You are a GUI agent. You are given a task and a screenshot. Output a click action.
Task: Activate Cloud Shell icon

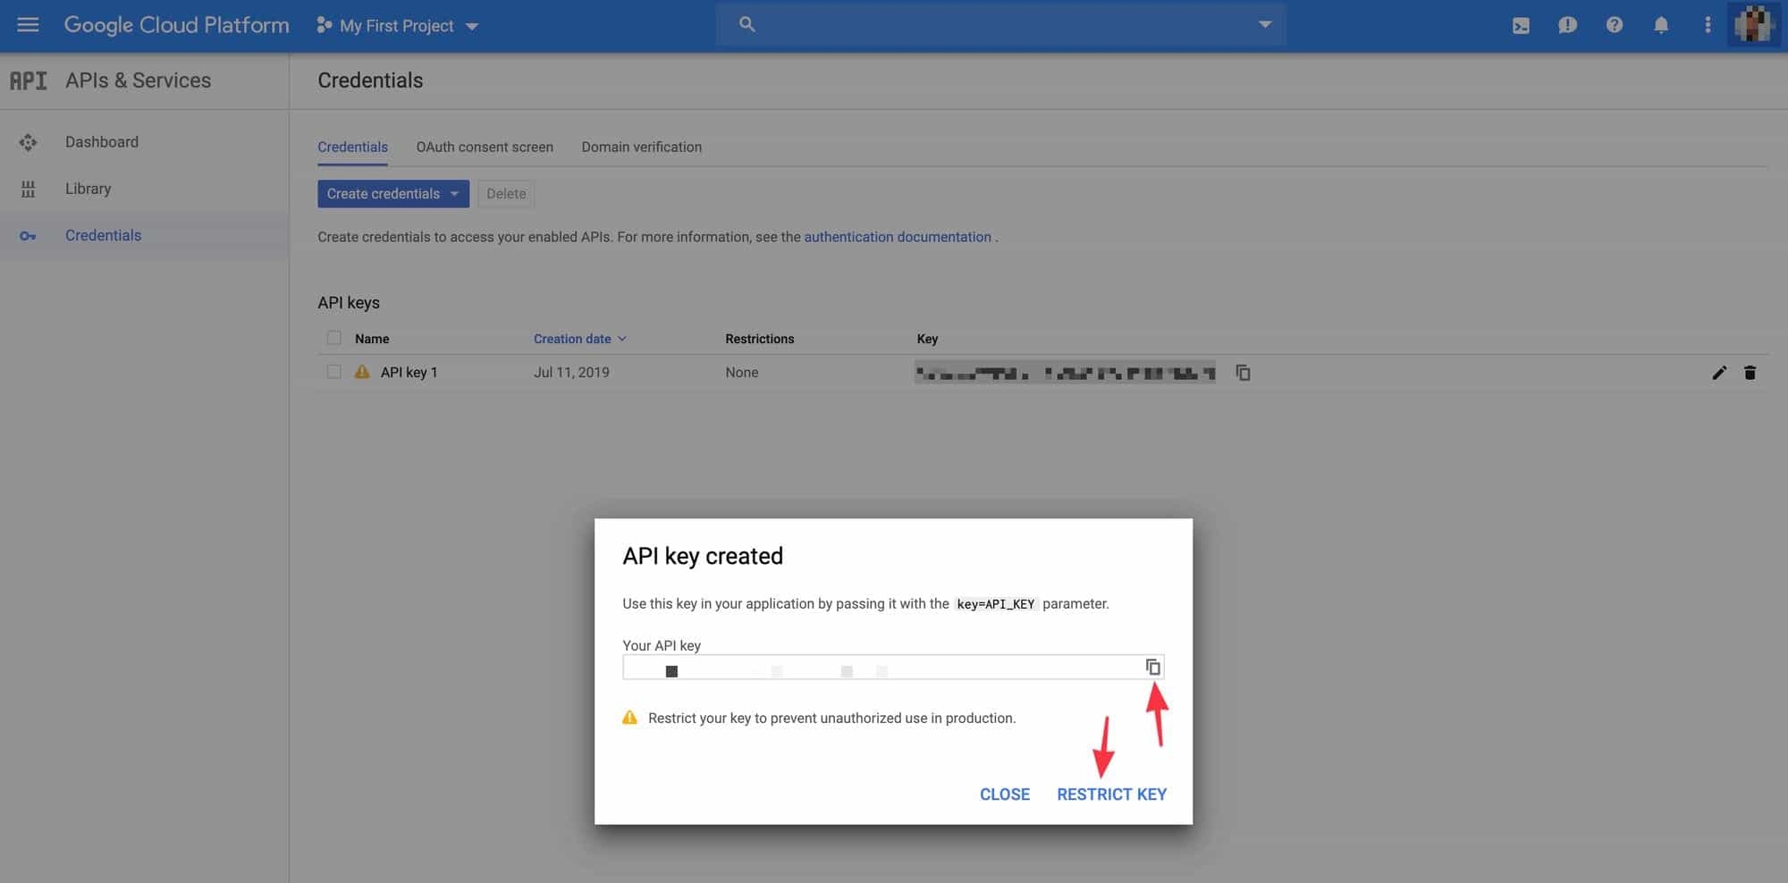(1521, 26)
